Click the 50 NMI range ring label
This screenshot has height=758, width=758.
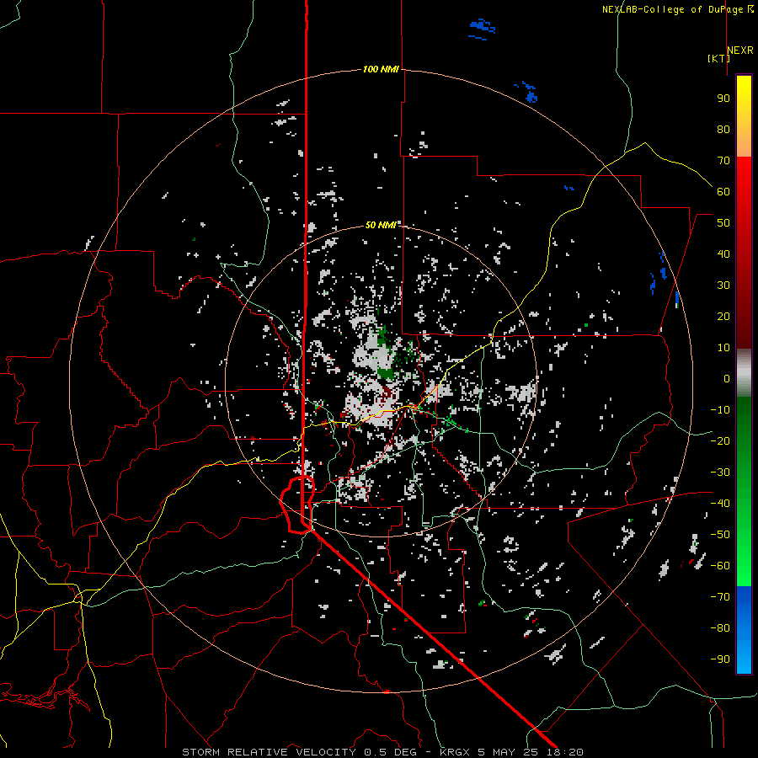point(381,225)
